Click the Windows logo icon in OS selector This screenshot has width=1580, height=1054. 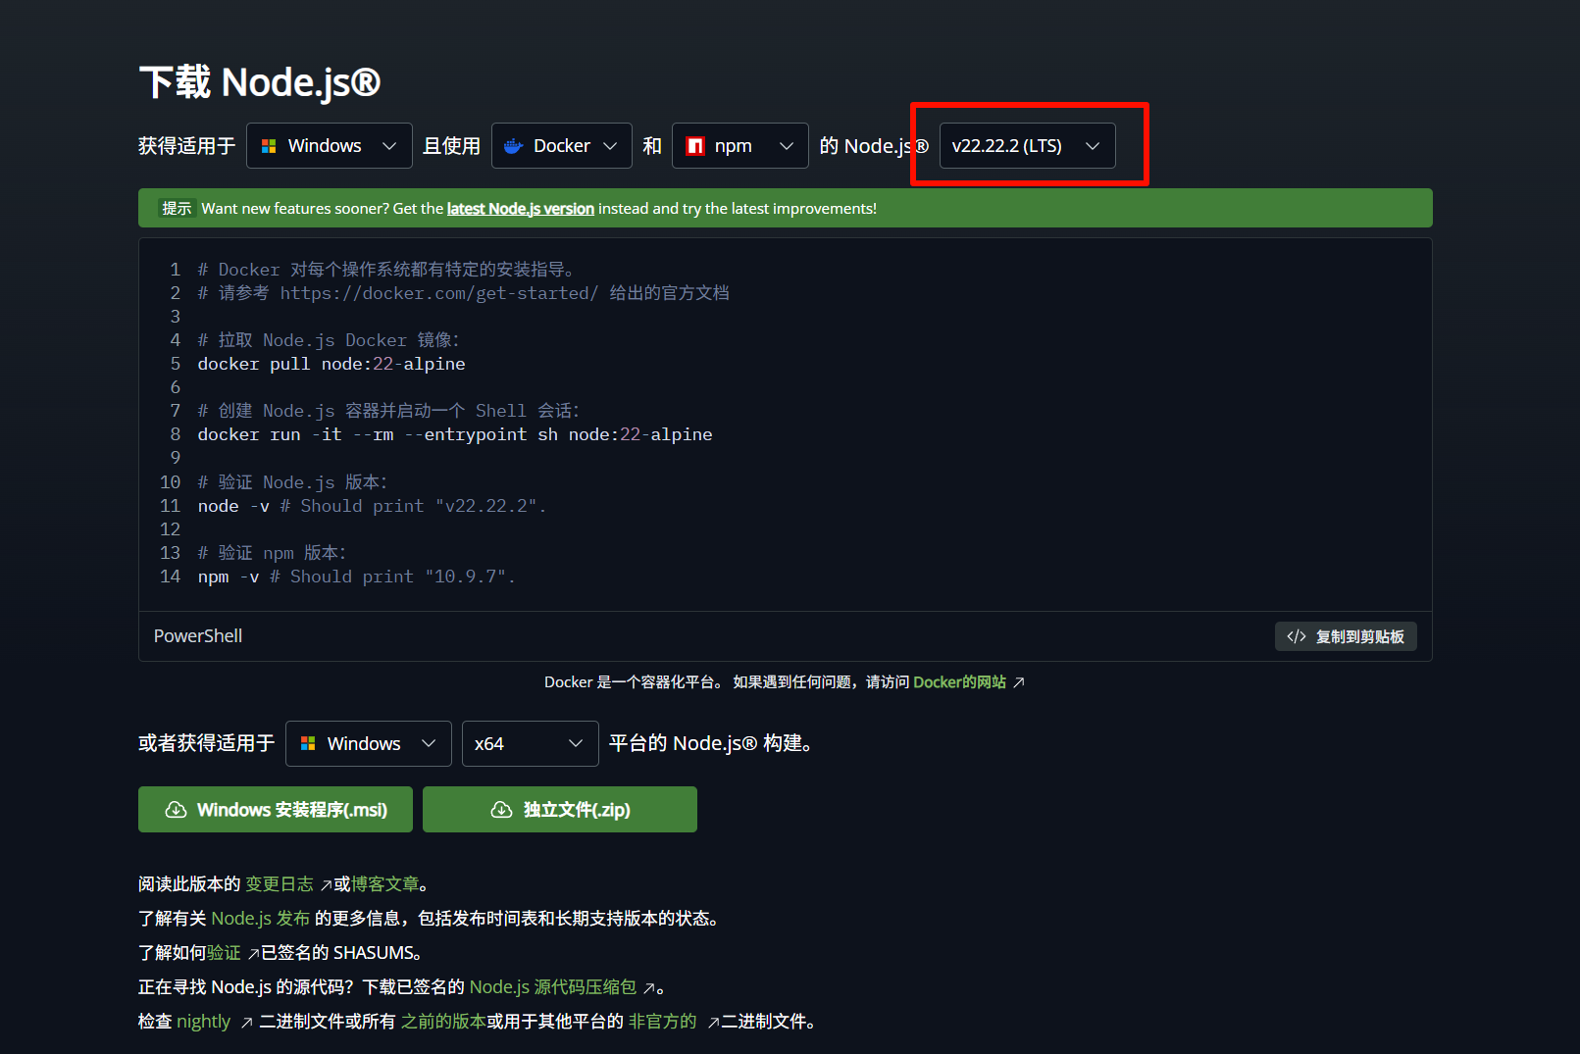[x=269, y=146]
